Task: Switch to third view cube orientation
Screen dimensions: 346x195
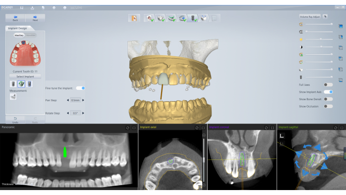Action: point(341,47)
